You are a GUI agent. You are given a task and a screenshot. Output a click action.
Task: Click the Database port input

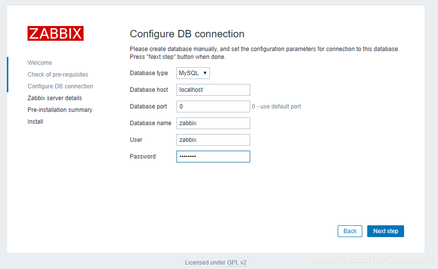tap(213, 107)
